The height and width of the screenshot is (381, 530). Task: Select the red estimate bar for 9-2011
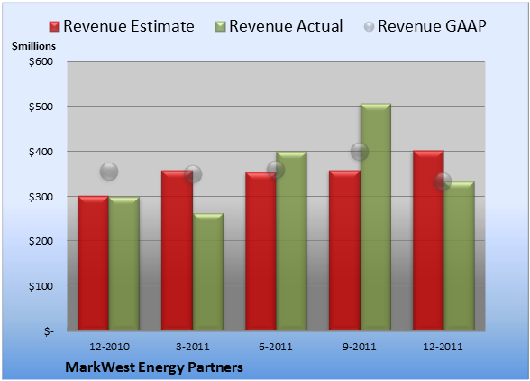point(344,250)
